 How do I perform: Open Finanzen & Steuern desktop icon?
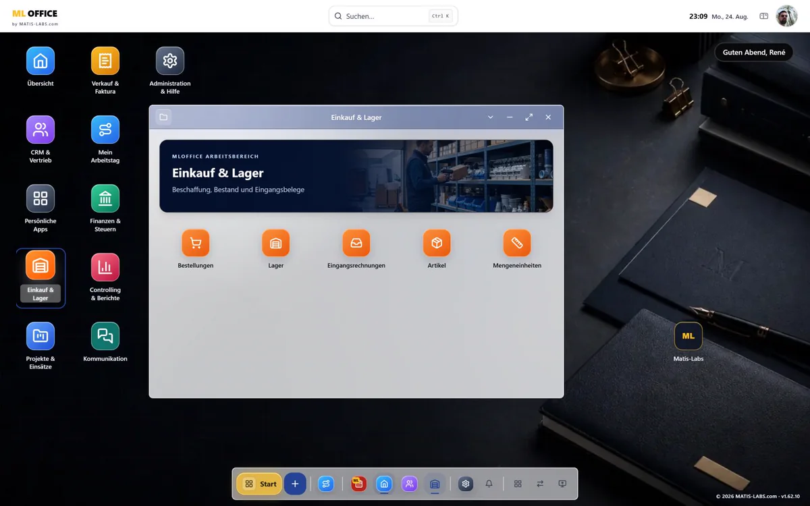(105, 208)
